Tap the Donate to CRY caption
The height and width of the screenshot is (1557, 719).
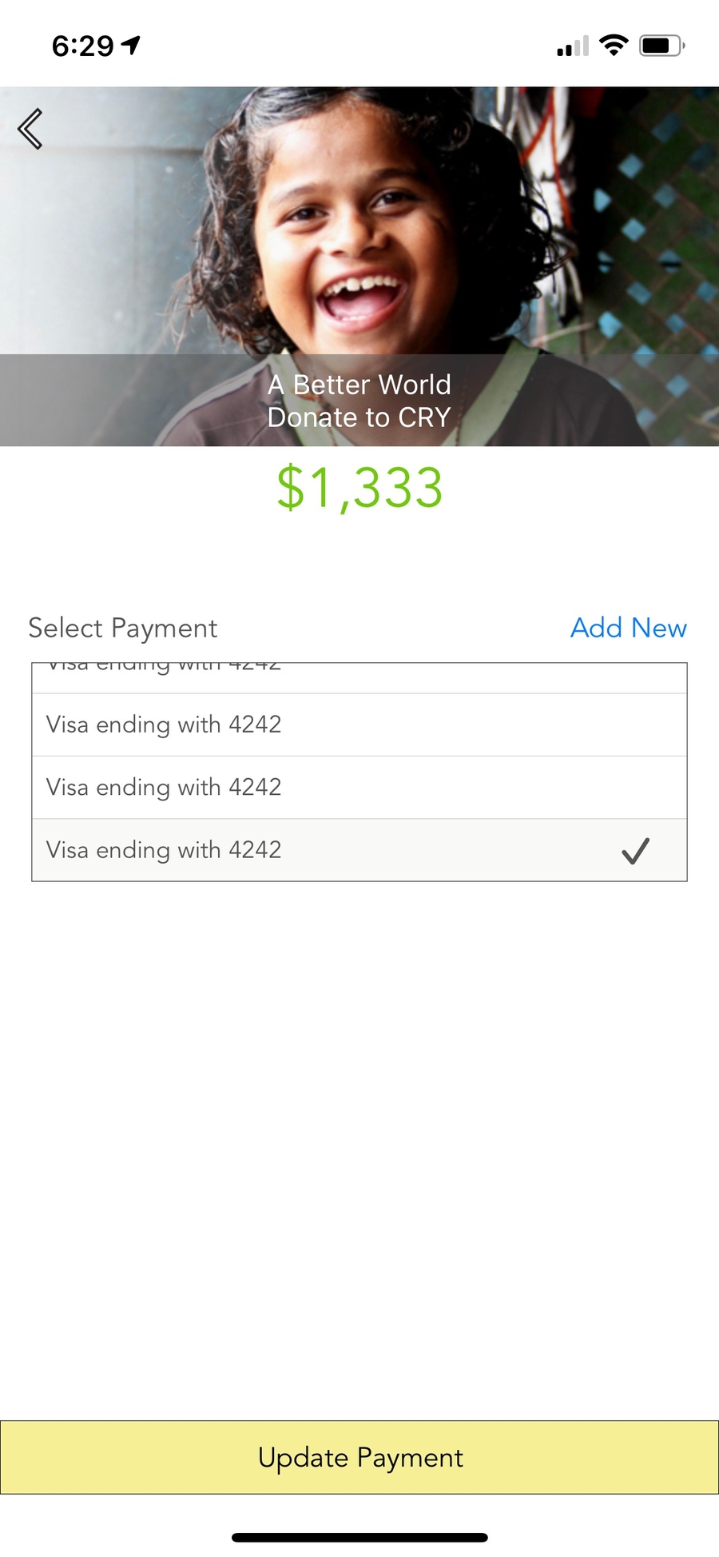tap(359, 417)
